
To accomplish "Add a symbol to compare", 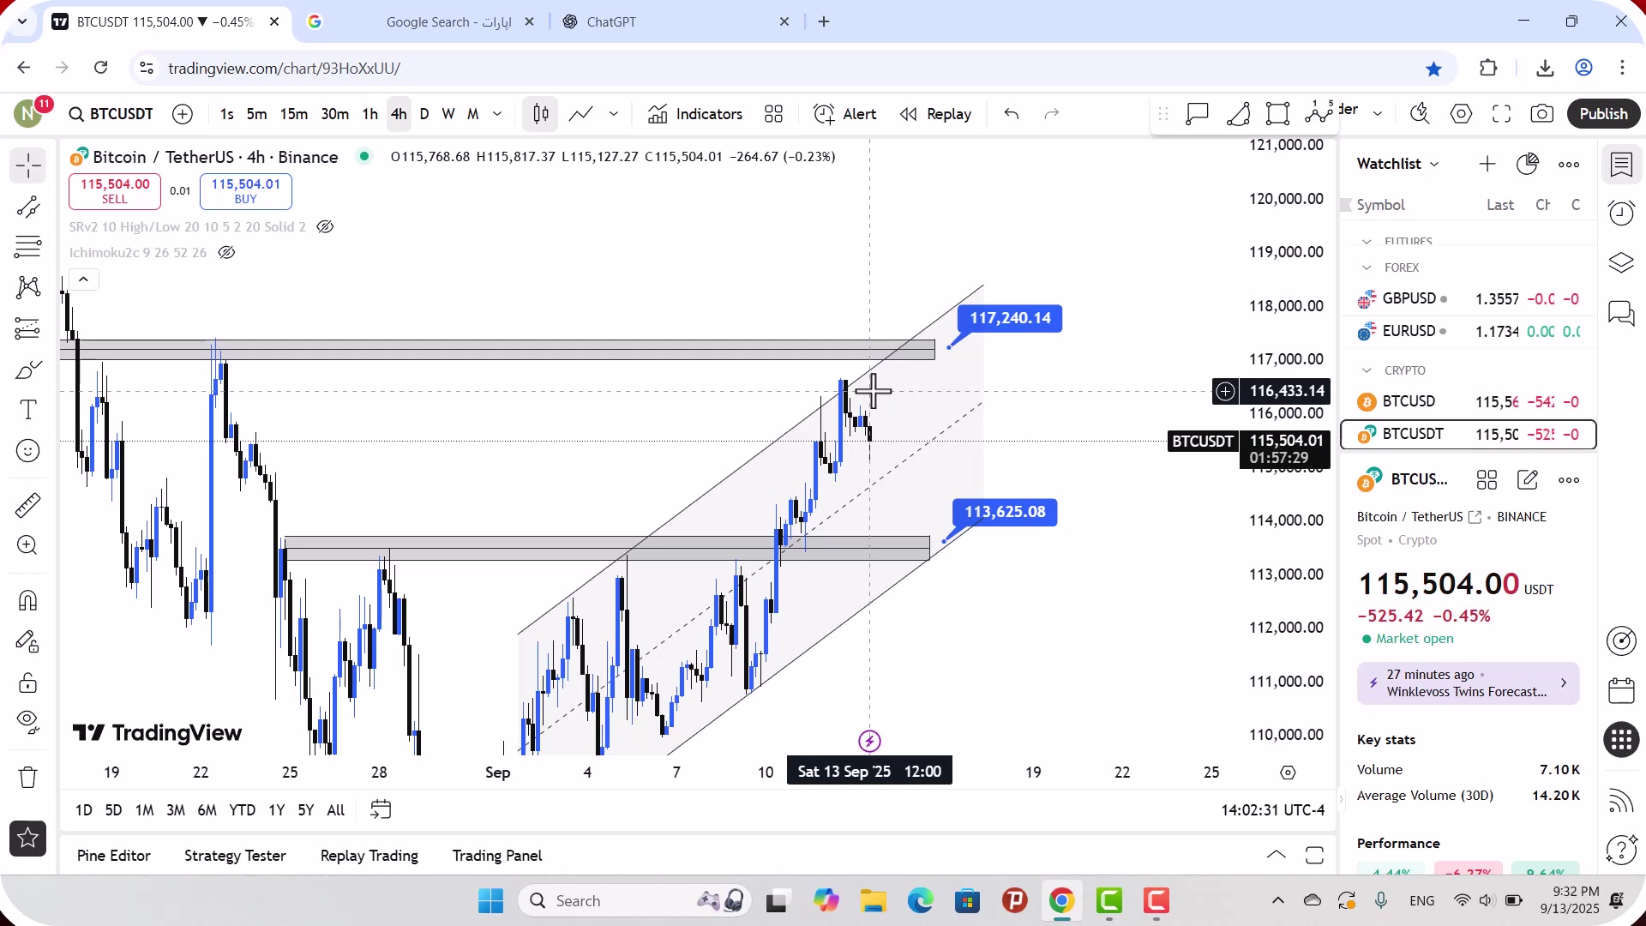I will [183, 114].
